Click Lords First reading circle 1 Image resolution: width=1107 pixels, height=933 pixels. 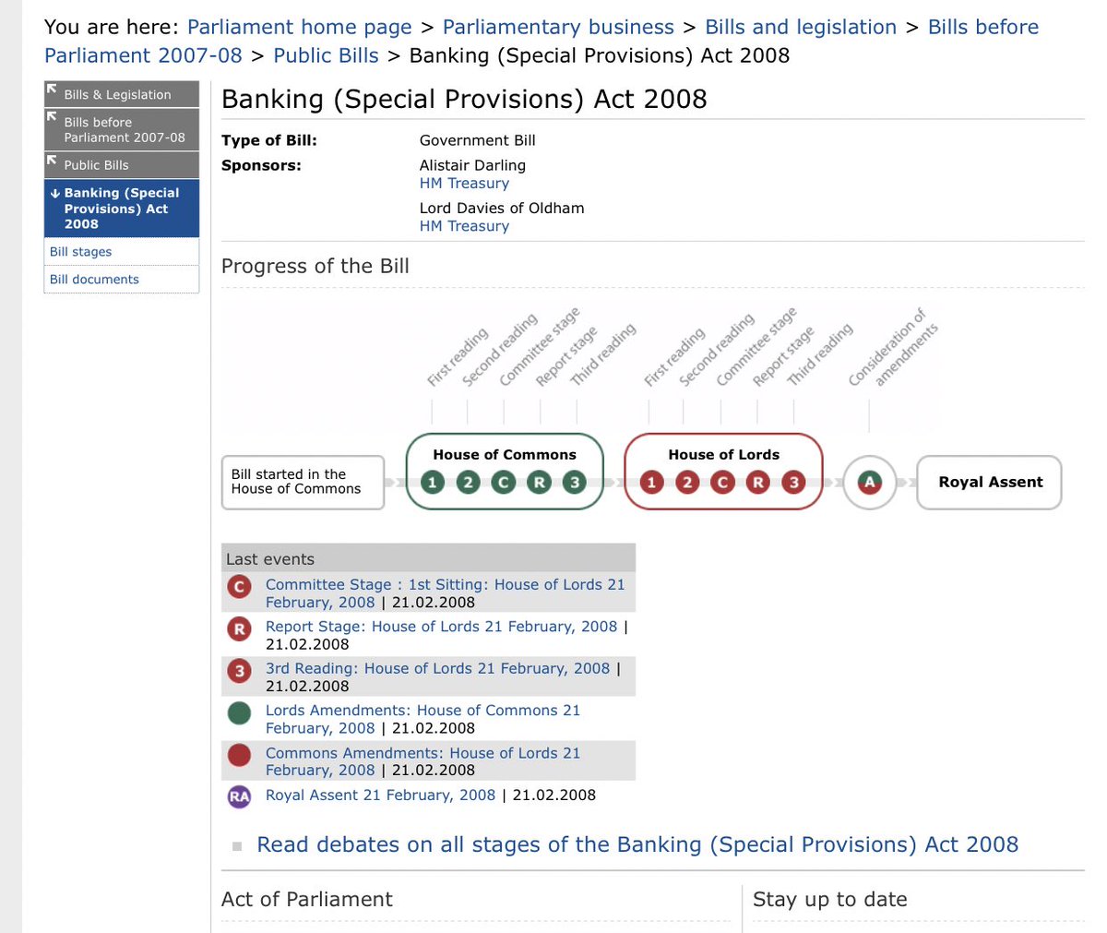[x=652, y=482]
